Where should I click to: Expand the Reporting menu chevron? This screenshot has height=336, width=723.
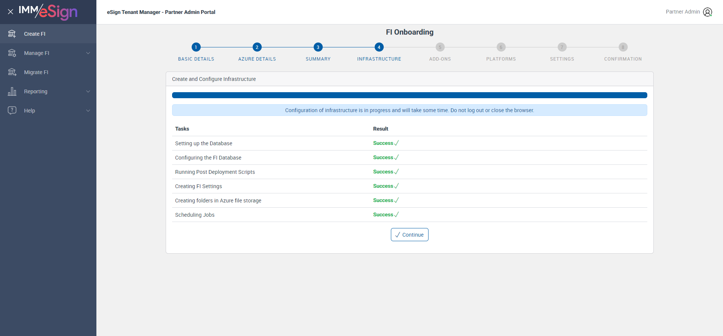coord(88,91)
